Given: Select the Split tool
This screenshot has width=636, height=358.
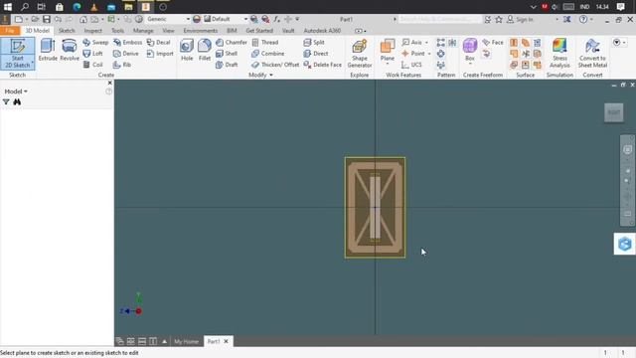Looking at the screenshot, I should click(x=314, y=42).
